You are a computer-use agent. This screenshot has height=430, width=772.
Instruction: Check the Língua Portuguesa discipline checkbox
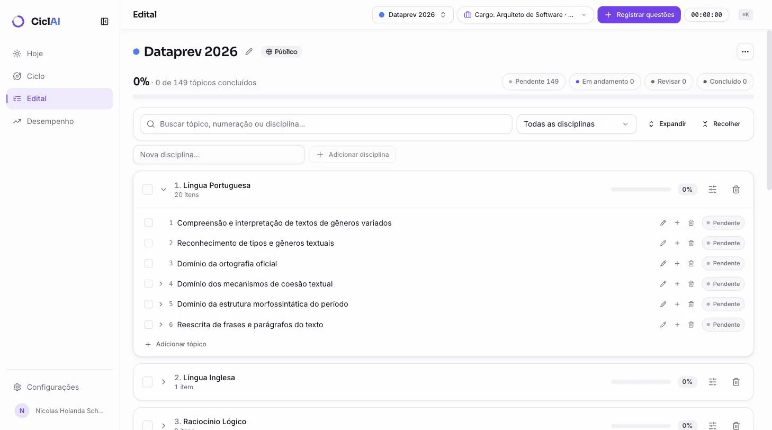148,189
